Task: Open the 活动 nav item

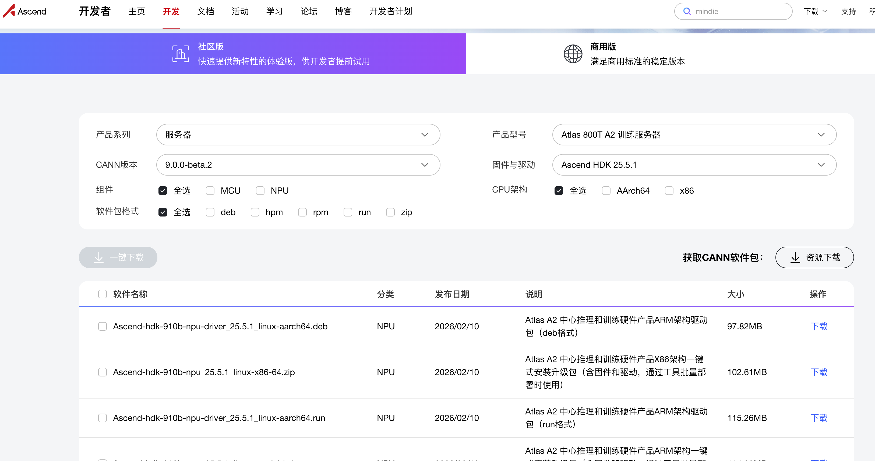Action: pyautogui.click(x=240, y=11)
